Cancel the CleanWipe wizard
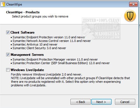The height and width of the screenshot is (108, 140). [125, 102]
